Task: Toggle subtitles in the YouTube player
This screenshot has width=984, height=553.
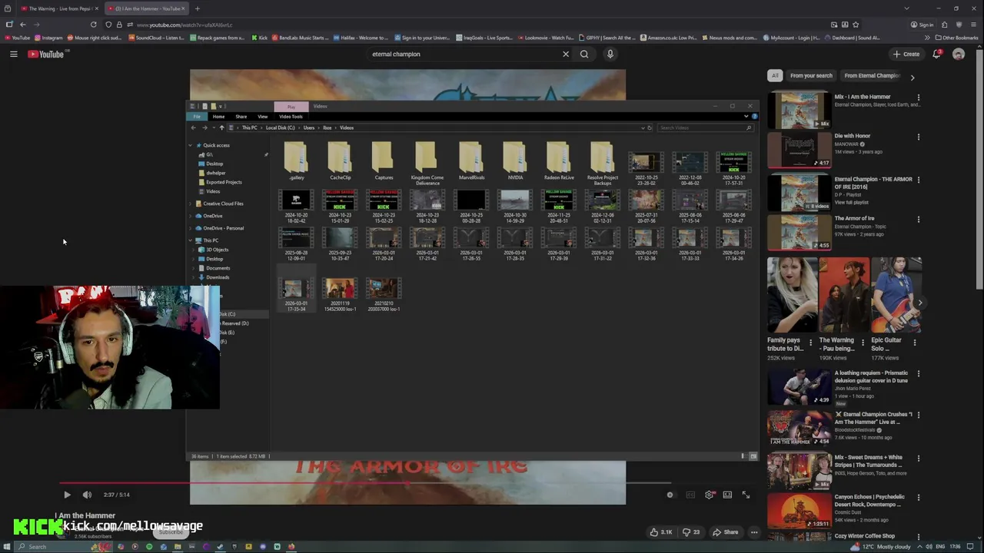Action: 690,495
